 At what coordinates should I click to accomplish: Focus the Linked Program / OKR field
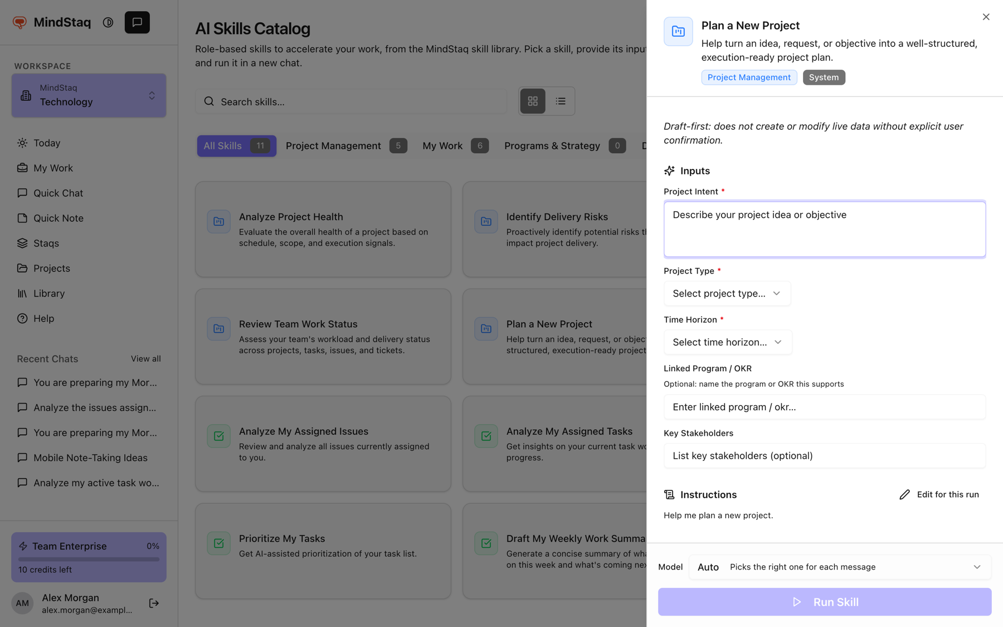(825, 407)
